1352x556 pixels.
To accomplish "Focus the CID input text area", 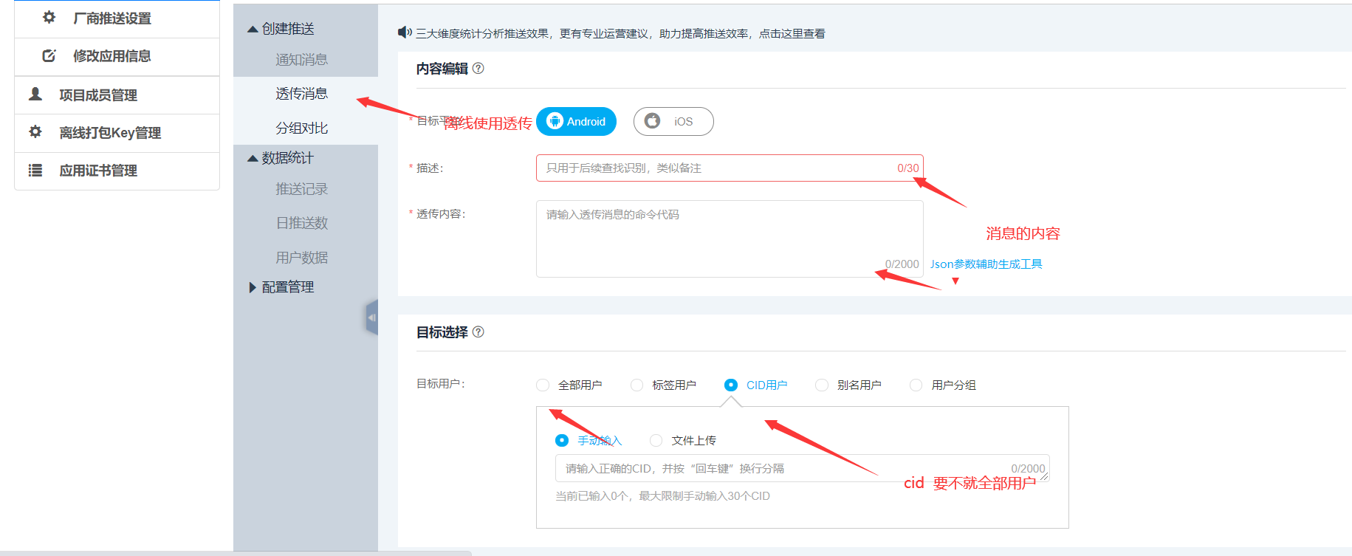I will coord(803,468).
